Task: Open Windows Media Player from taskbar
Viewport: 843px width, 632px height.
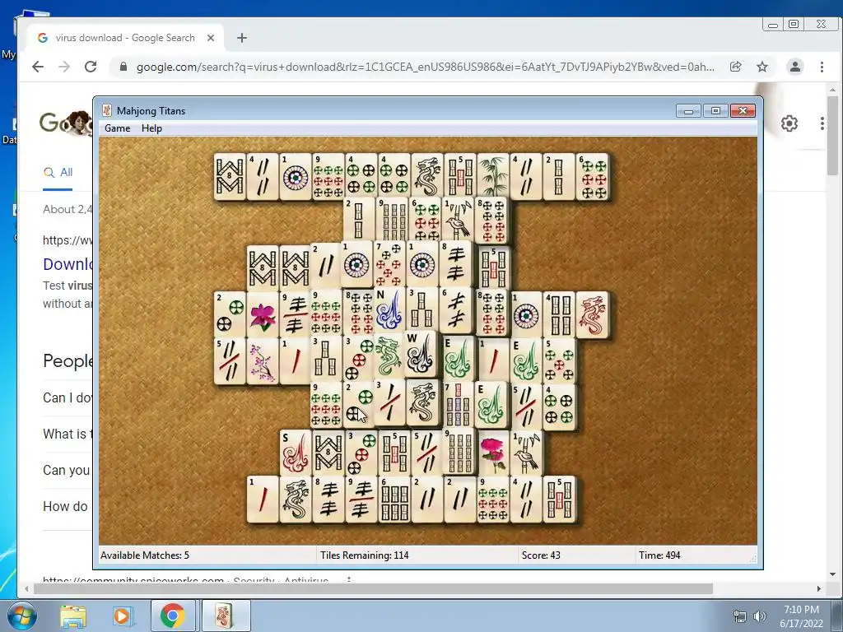Action: pyautogui.click(x=122, y=616)
